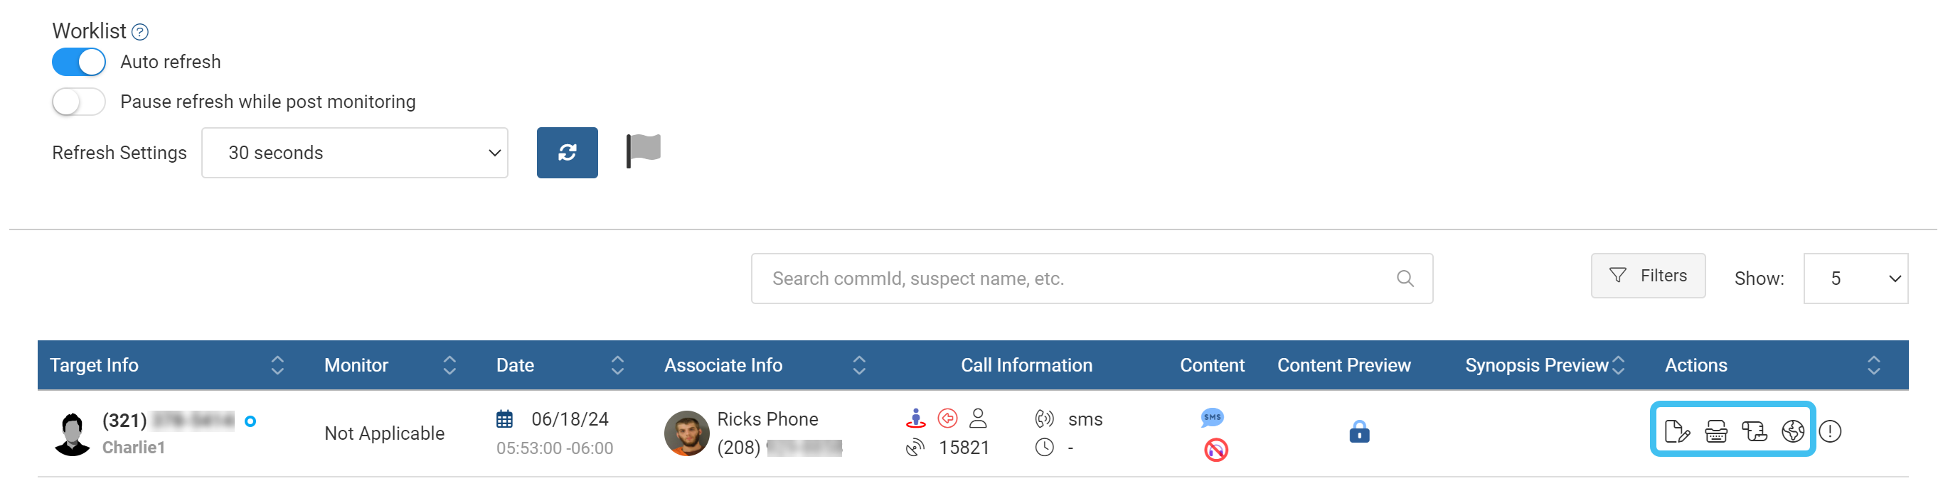Click the blue lock content preview icon
Screen dimensions: 1943x481
(x=1359, y=431)
